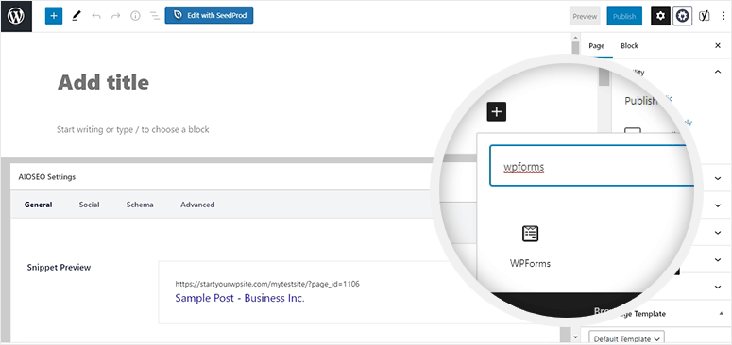The width and height of the screenshot is (732, 345).
Task: Open the Social tab in AIOSEO Settings
Action: pos(89,205)
